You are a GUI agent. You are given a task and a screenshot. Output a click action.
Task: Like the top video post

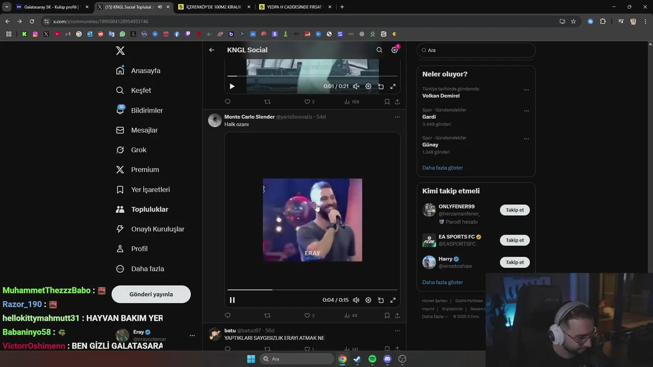[x=309, y=102]
